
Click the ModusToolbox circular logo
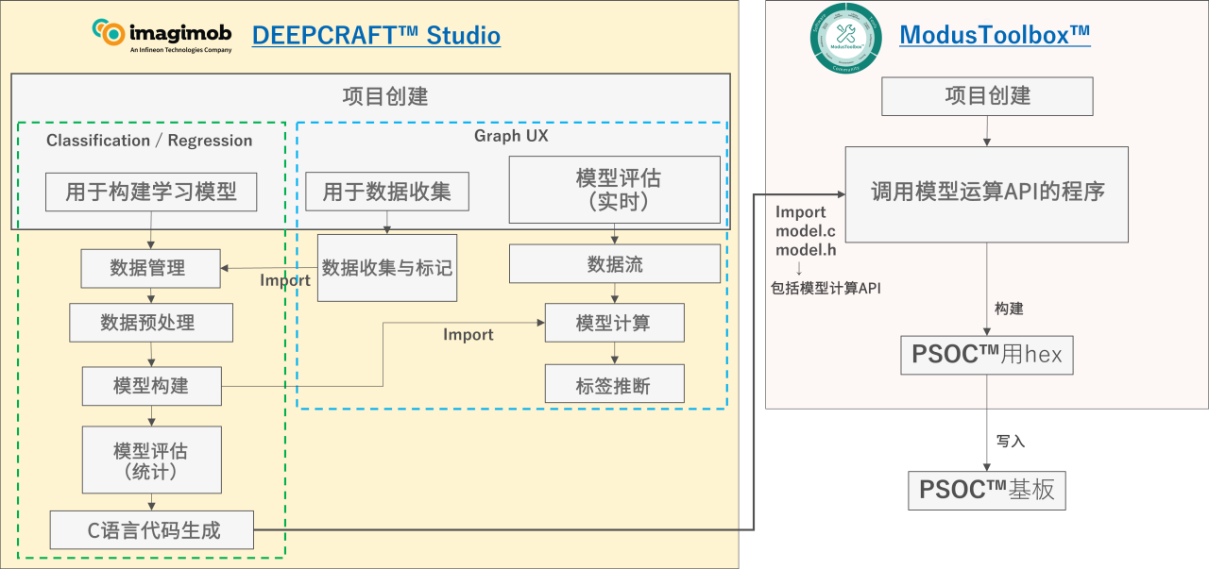pos(844,39)
